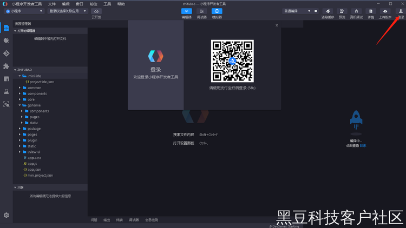Click the 详情 details icon
406x228 pixels.
pyautogui.click(x=371, y=11)
